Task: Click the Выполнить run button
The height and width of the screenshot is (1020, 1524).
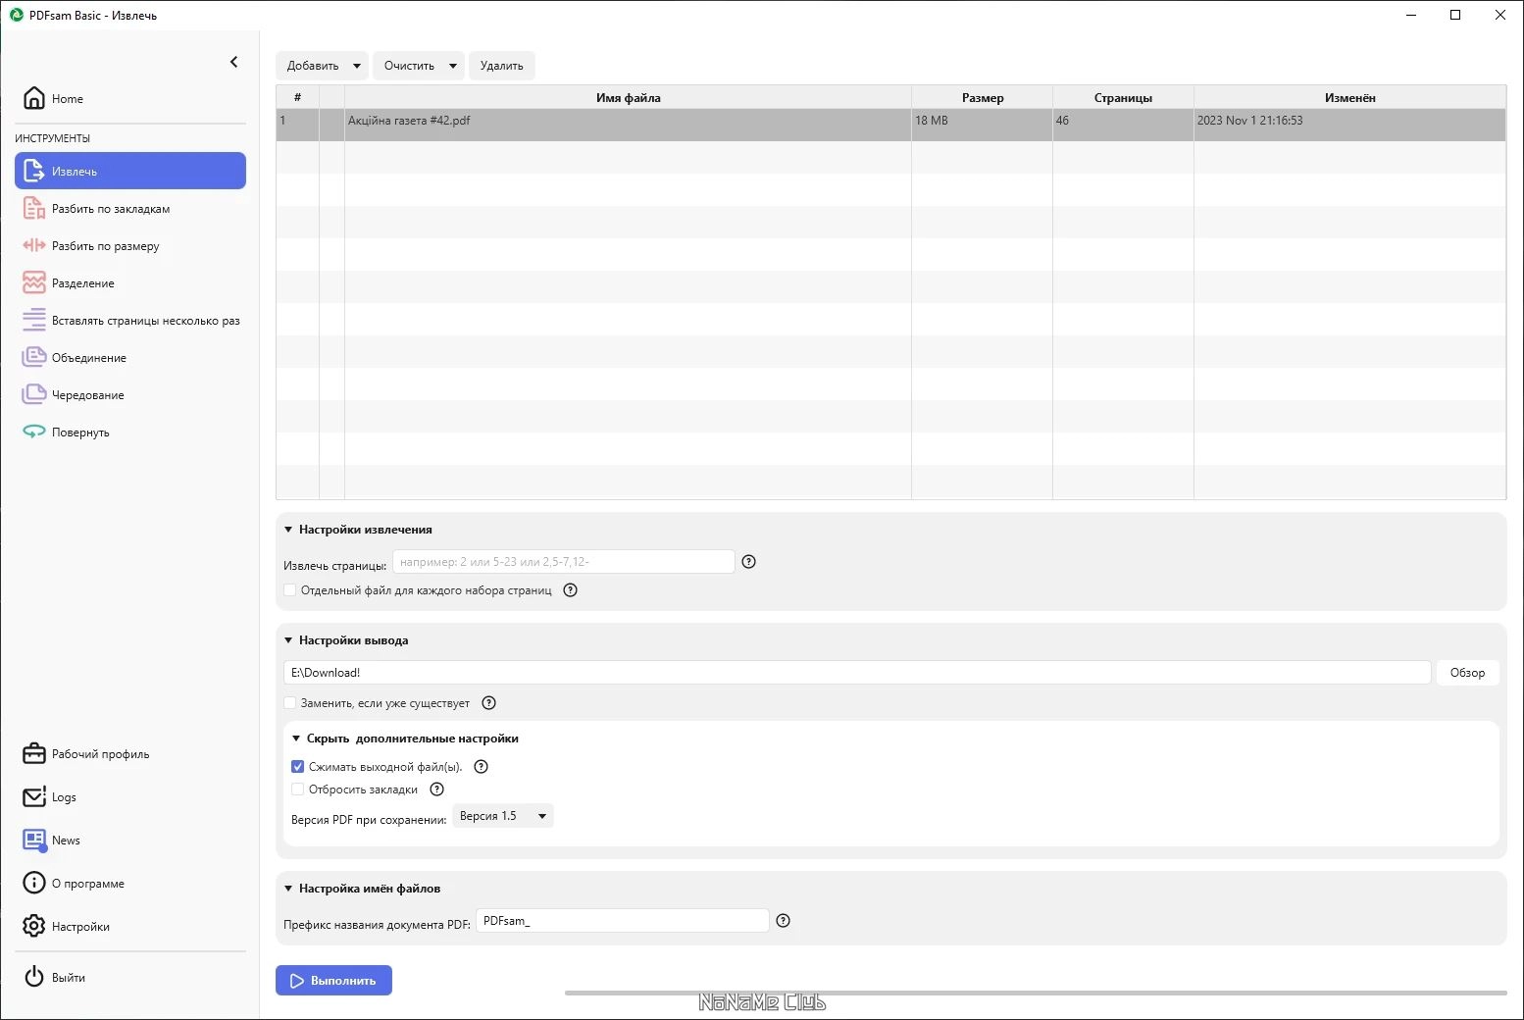Action: (333, 981)
